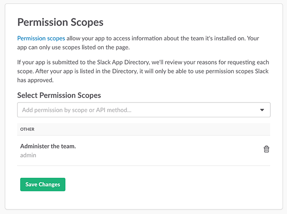
Task: Delete the admin scope with trash icon
Action: (266, 149)
